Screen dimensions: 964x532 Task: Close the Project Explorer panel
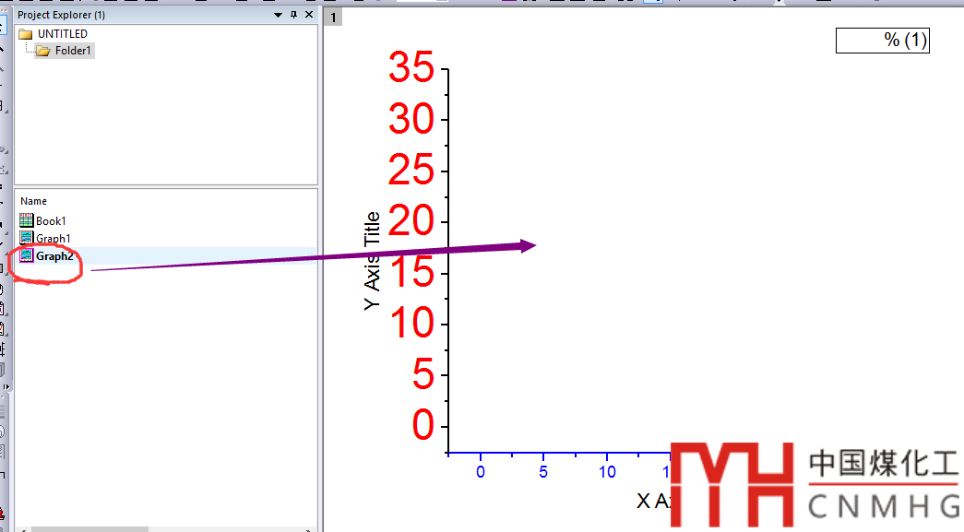309,14
